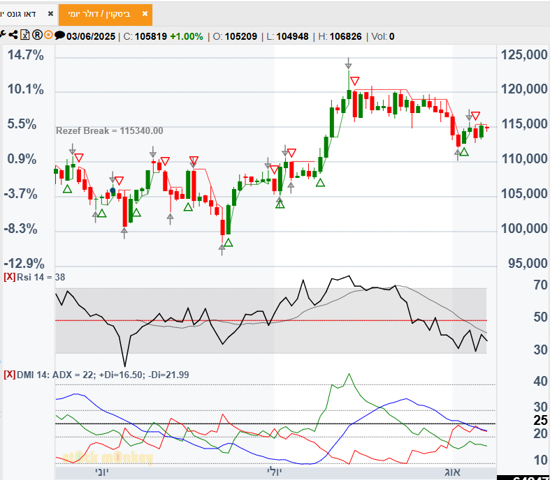Click the 03/06/2025 date in the info bar
This screenshot has height=480, width=550.
pos(91,36)
